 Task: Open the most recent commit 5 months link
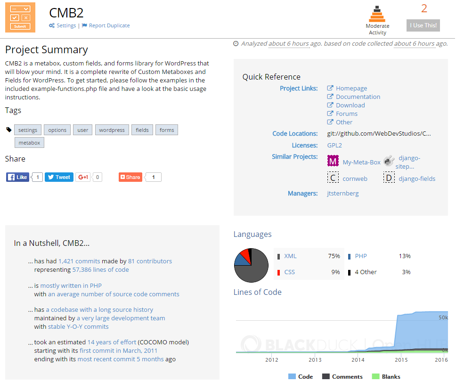tap(121, 359)
